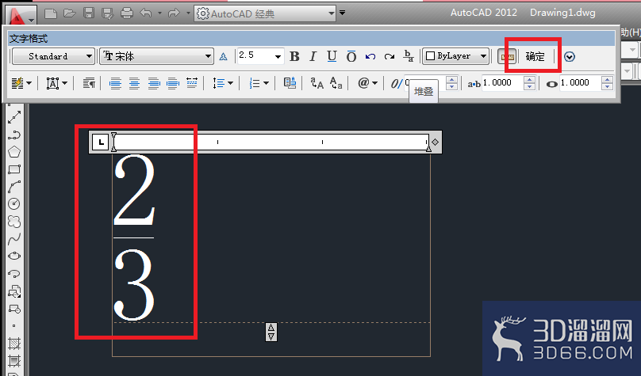641x376 pixels.
Task: Click the Save As icon
Action: 107,13
